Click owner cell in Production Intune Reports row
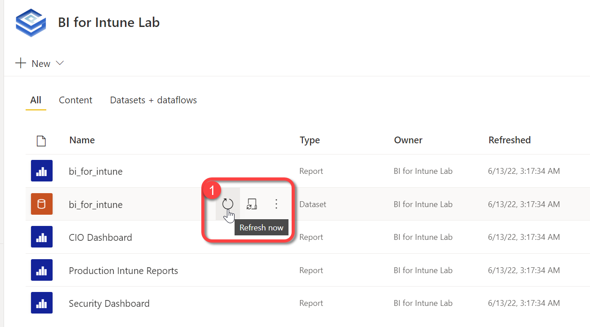This screenshot has width=590, height=327. point(423,270)
